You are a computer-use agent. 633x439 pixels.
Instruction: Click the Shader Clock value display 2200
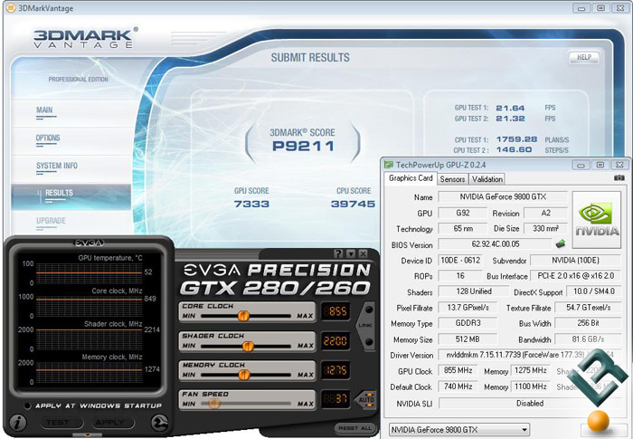pos(335,340)
